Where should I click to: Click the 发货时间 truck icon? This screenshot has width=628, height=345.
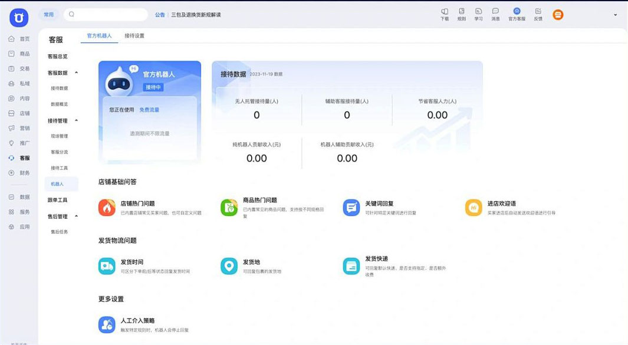[x=107, y=266]
